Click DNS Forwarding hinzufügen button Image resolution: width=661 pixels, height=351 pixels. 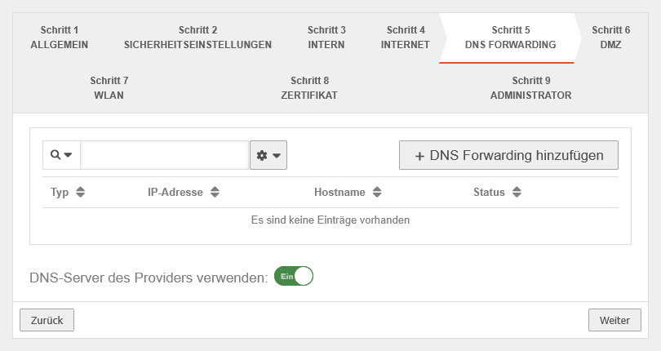[509, 155]
